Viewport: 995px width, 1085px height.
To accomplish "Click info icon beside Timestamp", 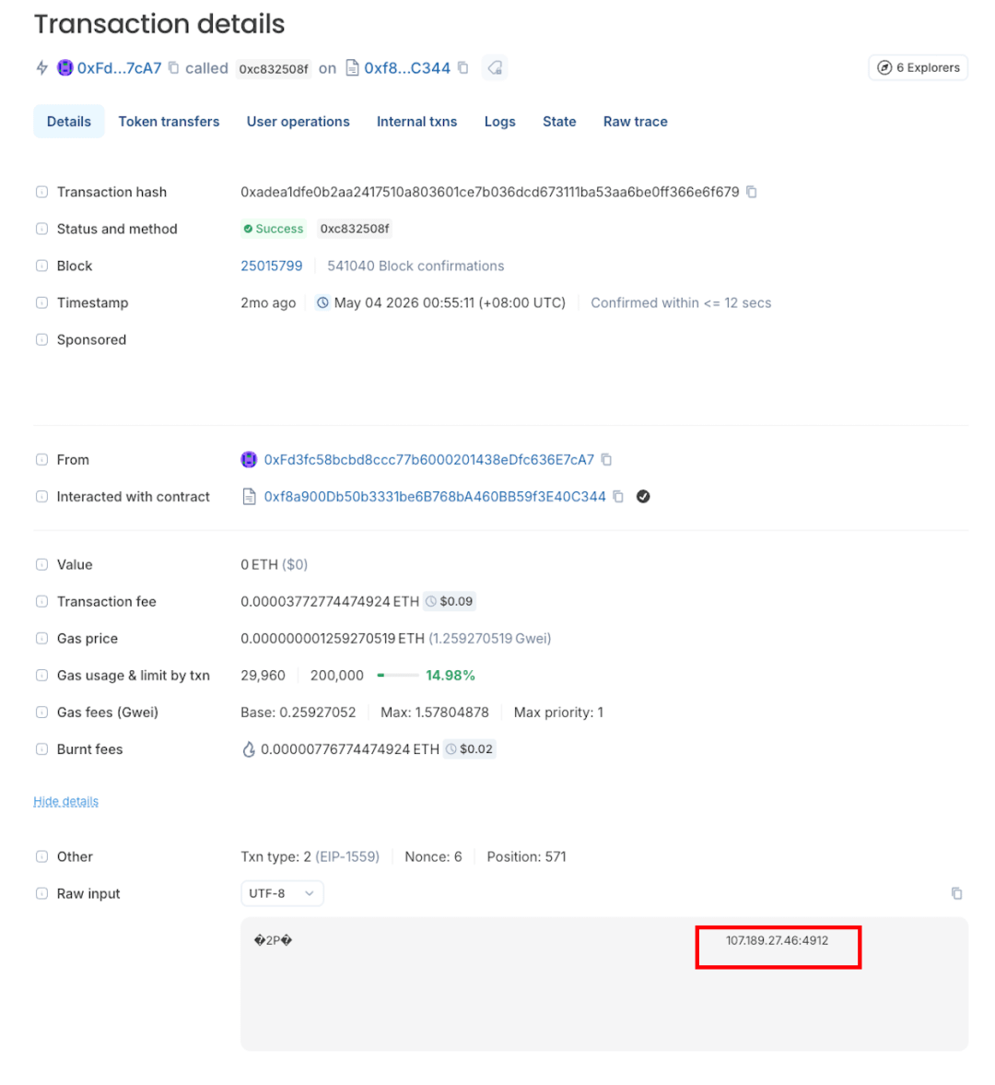I will click(42, 302).
